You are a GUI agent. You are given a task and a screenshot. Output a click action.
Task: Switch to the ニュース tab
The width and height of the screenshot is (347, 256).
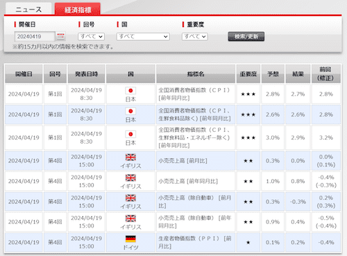tap(28, 9)
